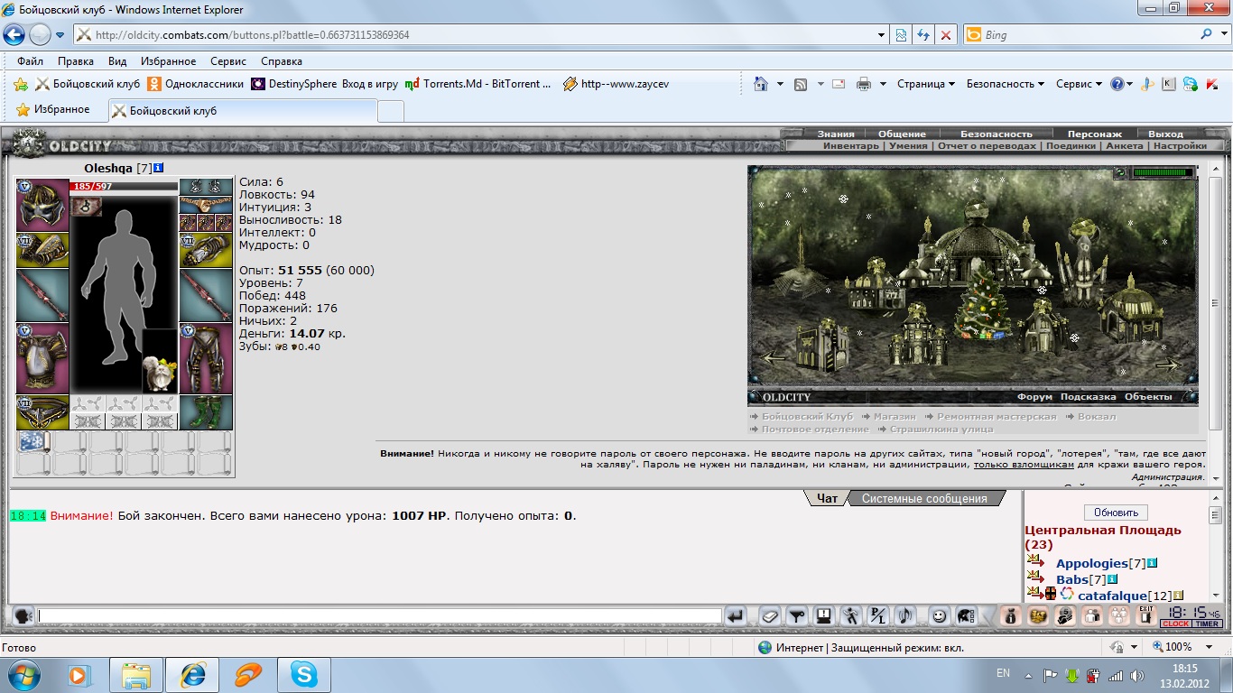
Task: Go to Ремонтная мастерская location
Action: coord(997,417)
